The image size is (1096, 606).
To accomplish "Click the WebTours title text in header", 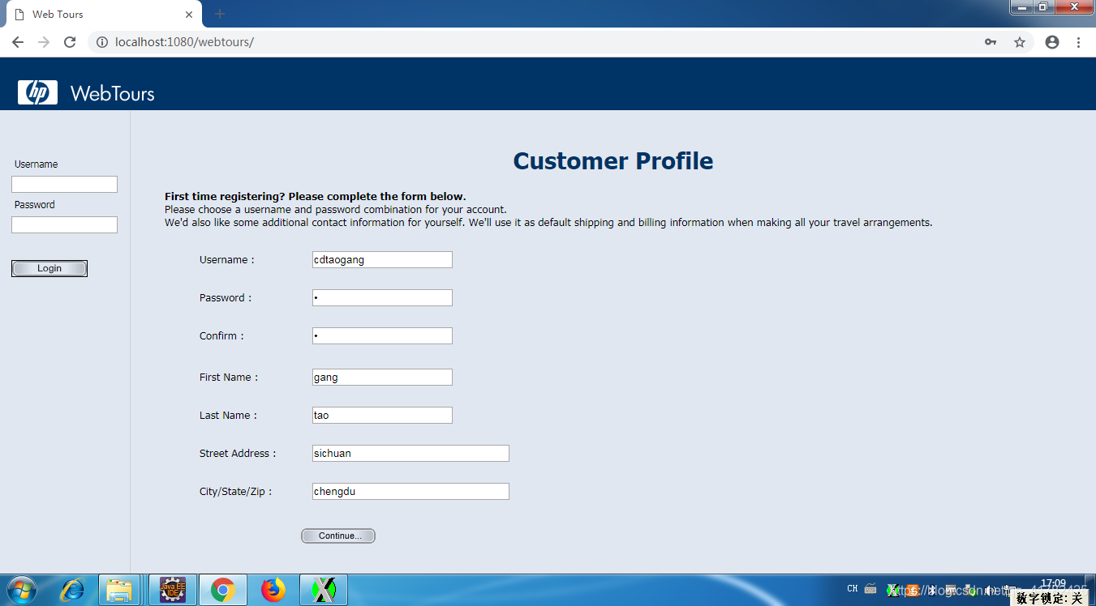I will coord(112,94).
